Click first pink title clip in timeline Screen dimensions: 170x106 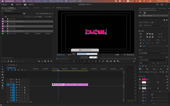pos(58,84)
